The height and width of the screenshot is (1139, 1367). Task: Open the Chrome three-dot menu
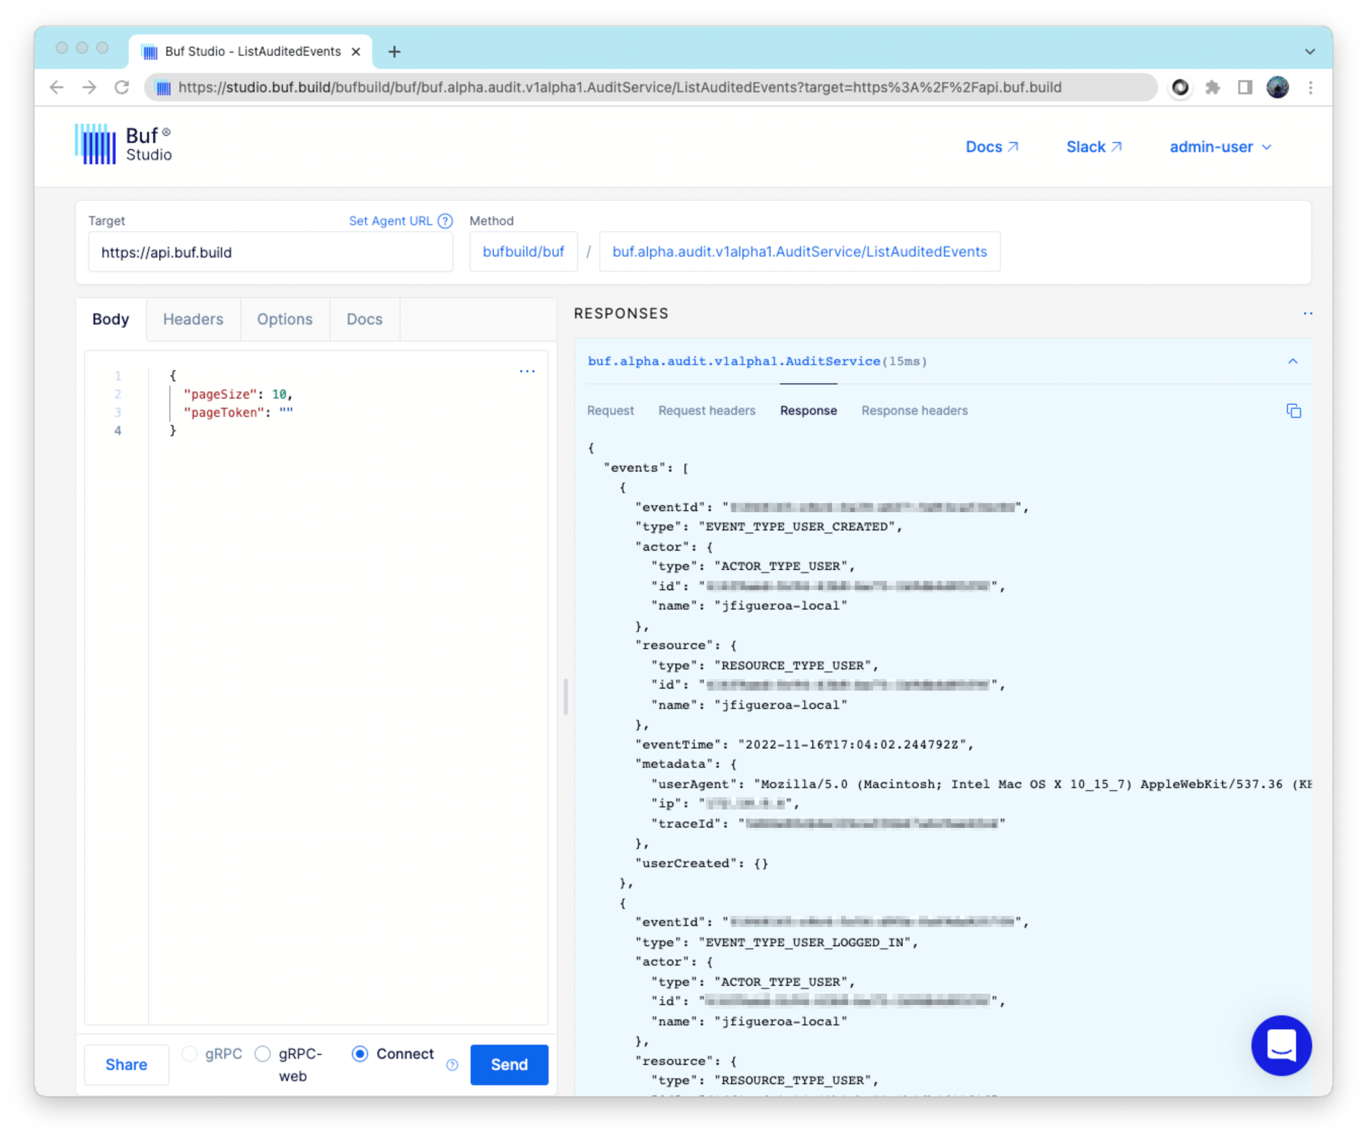(1310, 87)
